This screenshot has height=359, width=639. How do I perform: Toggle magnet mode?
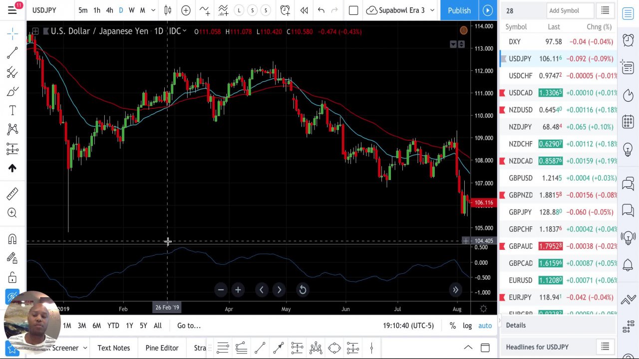(x=12, y=239)
